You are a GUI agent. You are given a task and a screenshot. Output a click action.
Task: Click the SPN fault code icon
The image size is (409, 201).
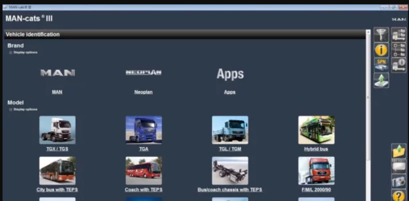381,65
